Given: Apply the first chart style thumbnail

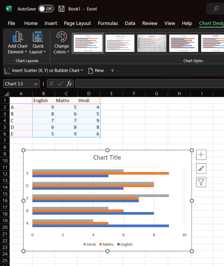Looking at the screenshot, I should (88, 43).
